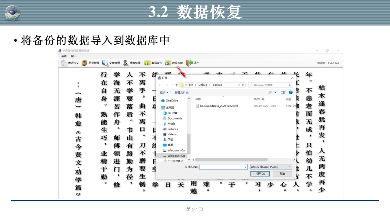
Task: Select backupedData_20241022.xml file
Action: click(217, 106)
